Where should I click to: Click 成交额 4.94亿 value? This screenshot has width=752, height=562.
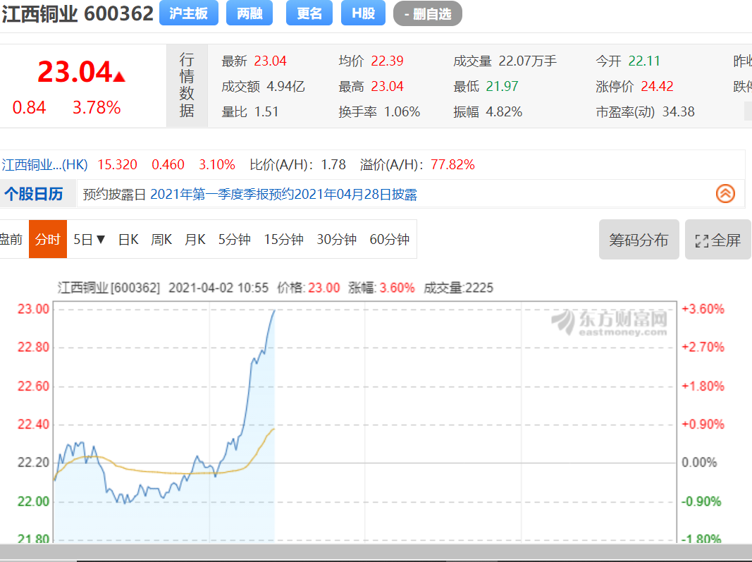[285, 87]
